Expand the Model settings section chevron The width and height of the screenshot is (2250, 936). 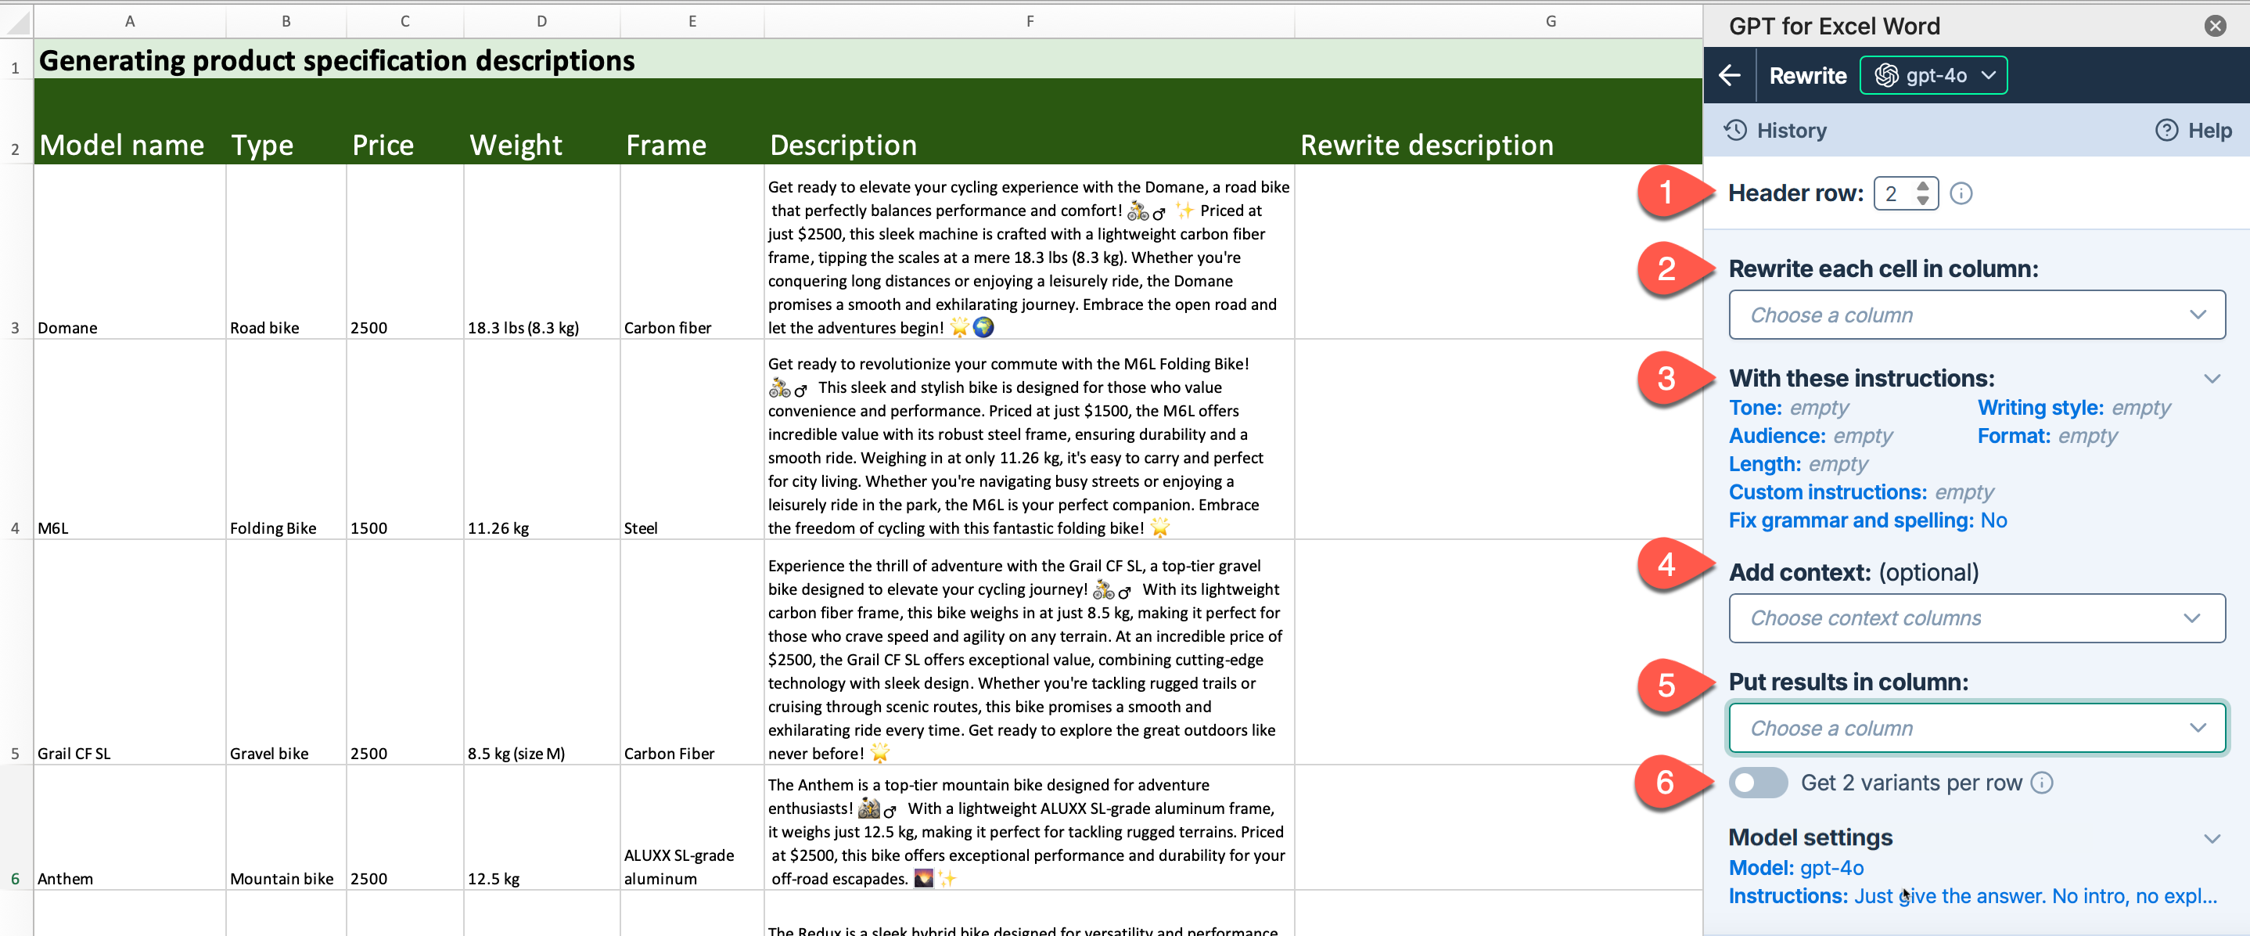coord(2212,838)
